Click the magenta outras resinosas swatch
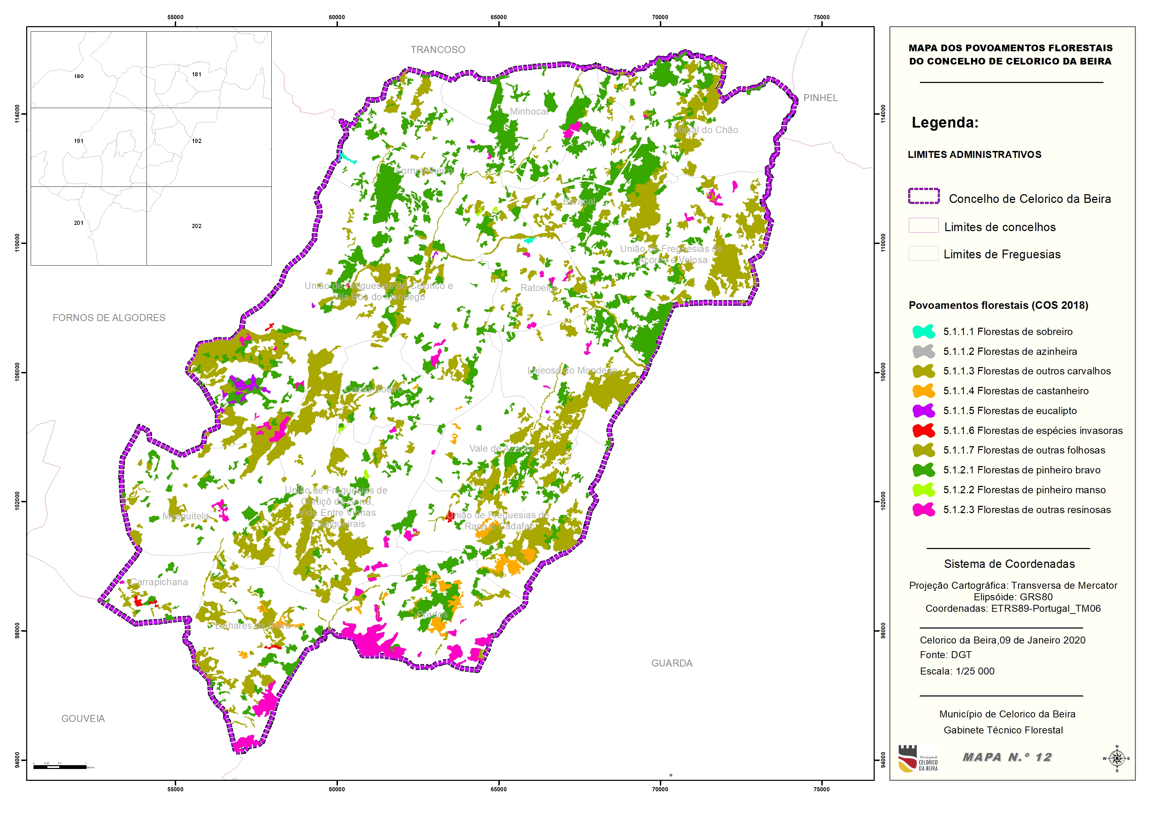 [924, 510]
